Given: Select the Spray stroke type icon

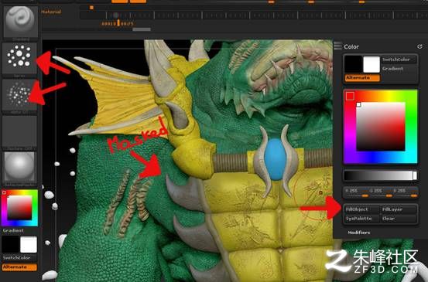Looking at the screenshot, I should [x=19, y=57].
